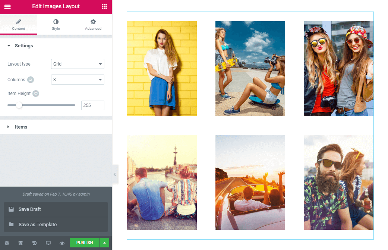Open the Layout type dropdown
The image size is (388, 250).
[x=78, y=64]
